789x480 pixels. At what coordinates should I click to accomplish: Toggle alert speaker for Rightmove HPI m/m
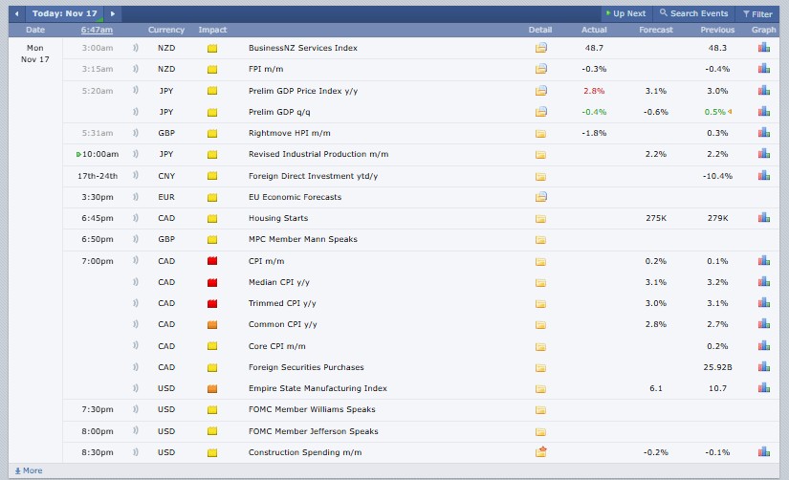[x=135, y=133]
